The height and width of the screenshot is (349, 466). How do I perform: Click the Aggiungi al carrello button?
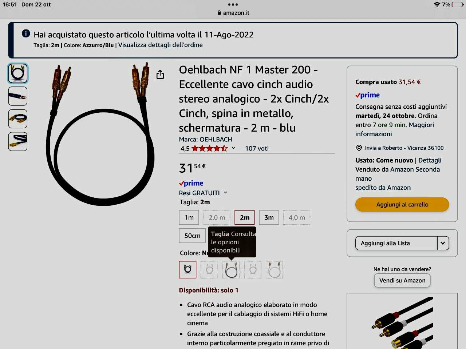point(402,204)
